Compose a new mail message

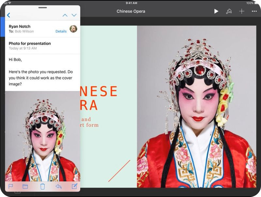[74, 187]
